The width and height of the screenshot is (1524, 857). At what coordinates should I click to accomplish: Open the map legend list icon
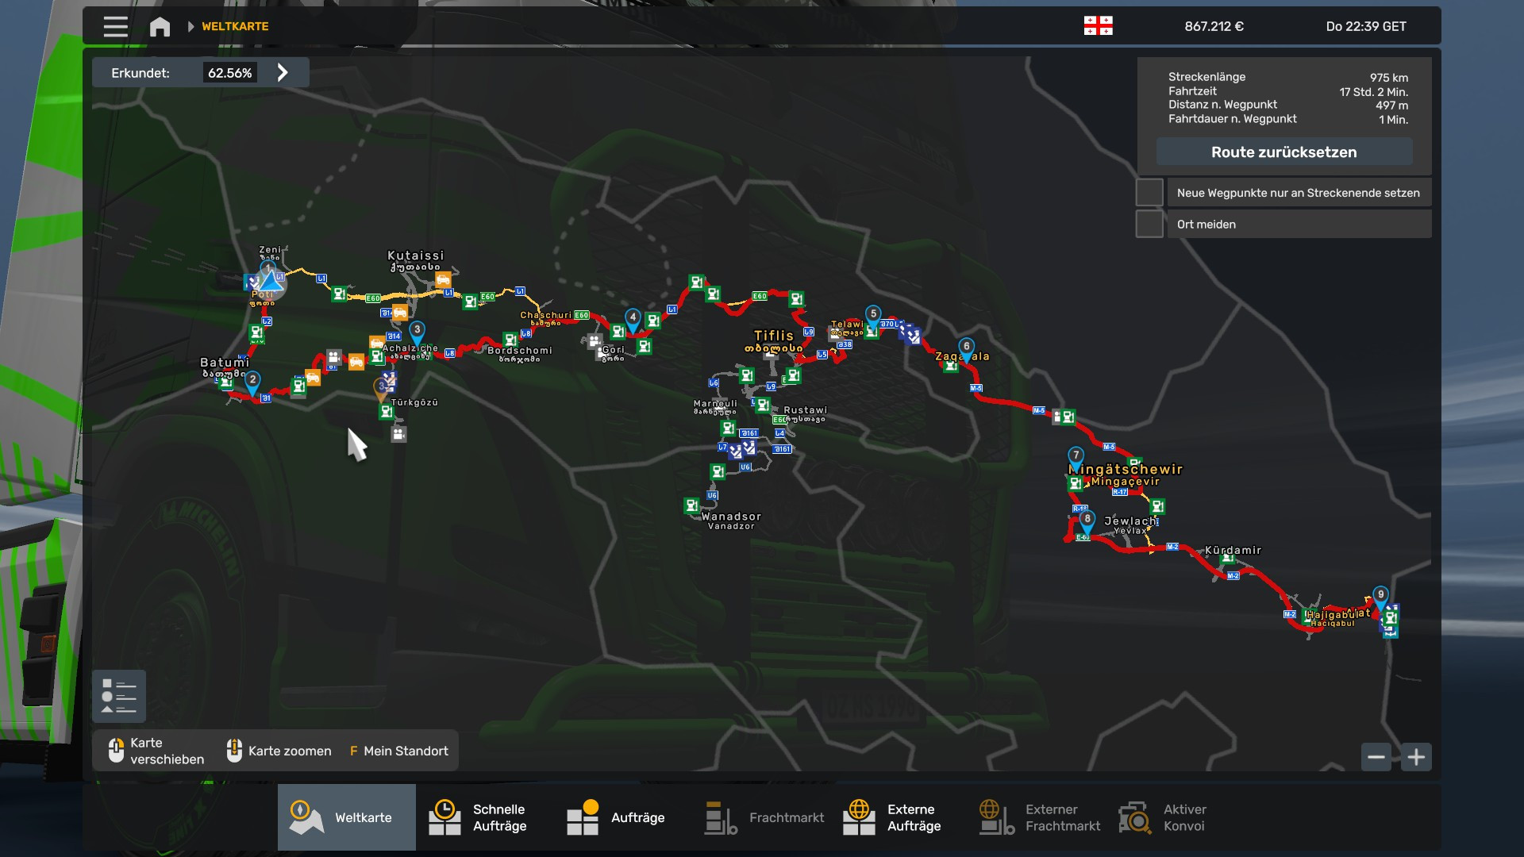119,696
